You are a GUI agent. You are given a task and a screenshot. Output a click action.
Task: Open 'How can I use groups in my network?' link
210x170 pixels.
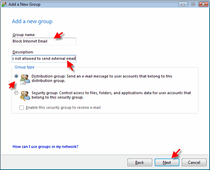tap(45, 147)
